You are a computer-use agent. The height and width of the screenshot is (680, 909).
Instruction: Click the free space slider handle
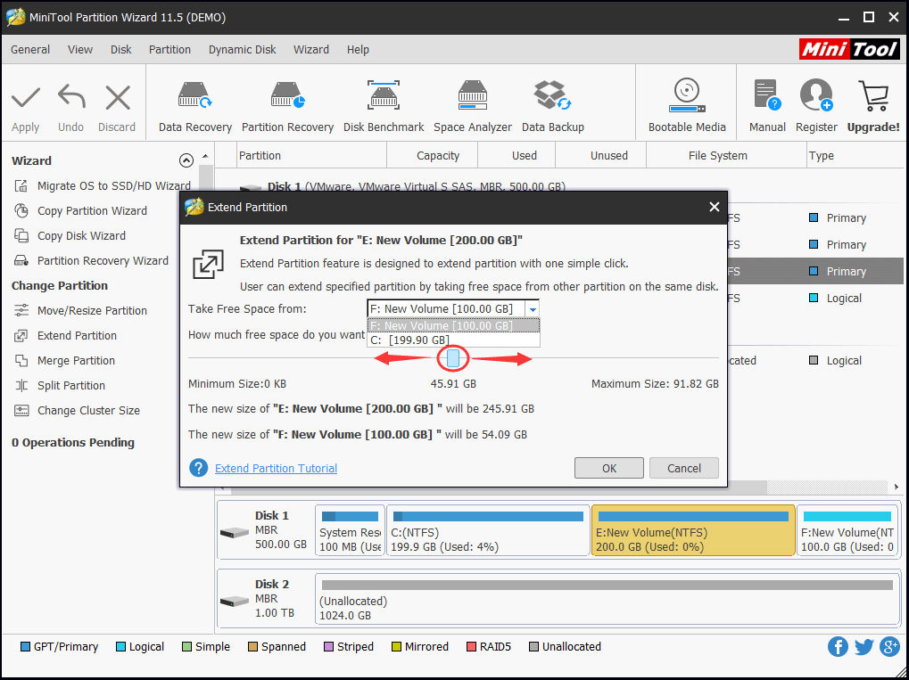(453, 358)
